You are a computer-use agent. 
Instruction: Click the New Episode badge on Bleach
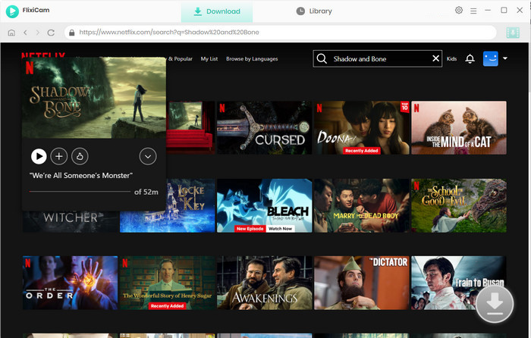250,229
